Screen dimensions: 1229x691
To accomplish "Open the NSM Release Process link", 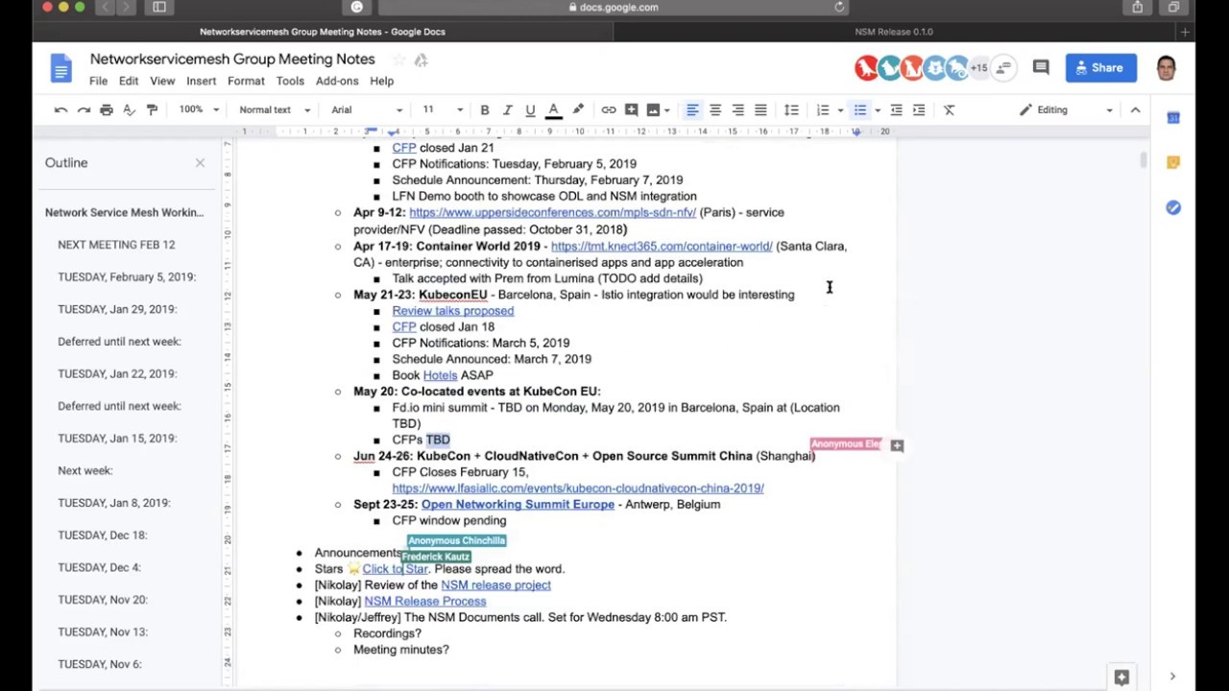I will click(x=425, y=602).
